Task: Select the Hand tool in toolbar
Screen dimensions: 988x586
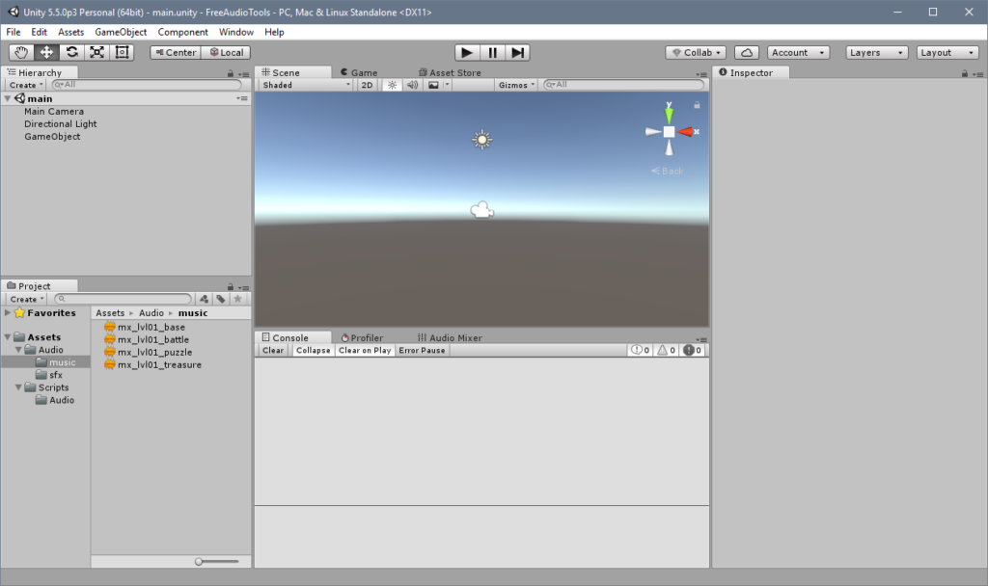Action: click(x=21, y=52)
